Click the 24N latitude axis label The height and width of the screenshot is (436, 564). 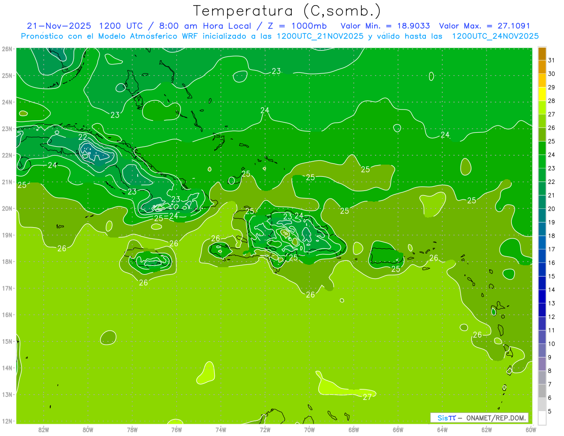(7, 102)
